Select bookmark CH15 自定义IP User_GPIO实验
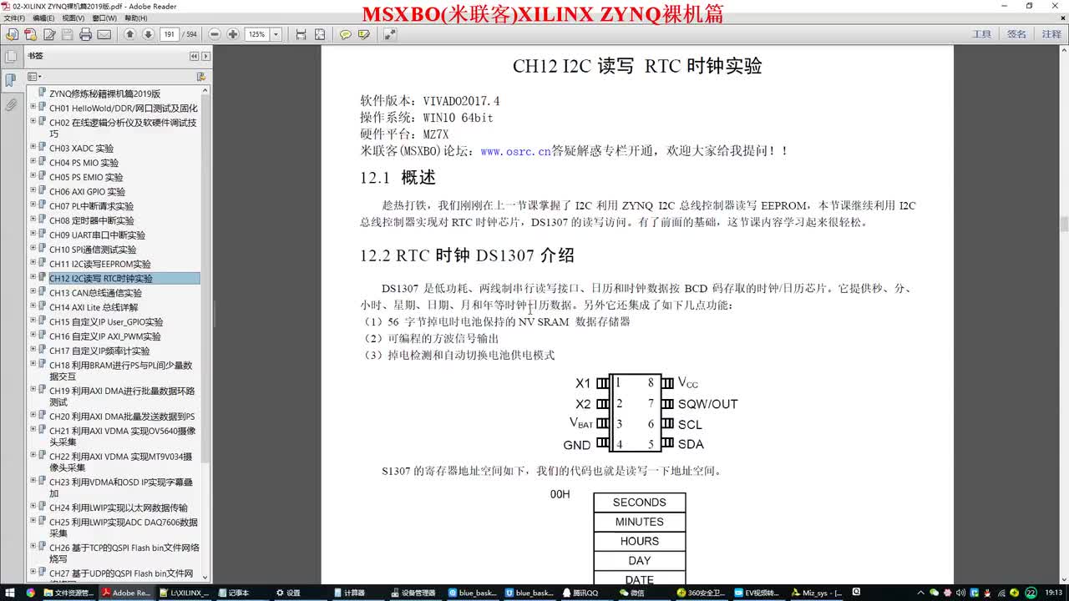 point(106,322)
